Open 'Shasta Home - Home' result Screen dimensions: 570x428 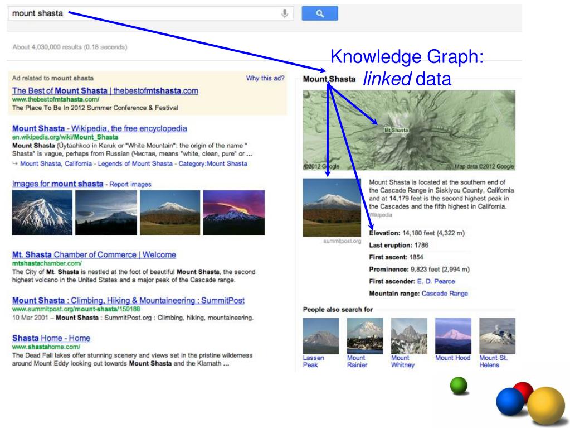tap(51, 338)
